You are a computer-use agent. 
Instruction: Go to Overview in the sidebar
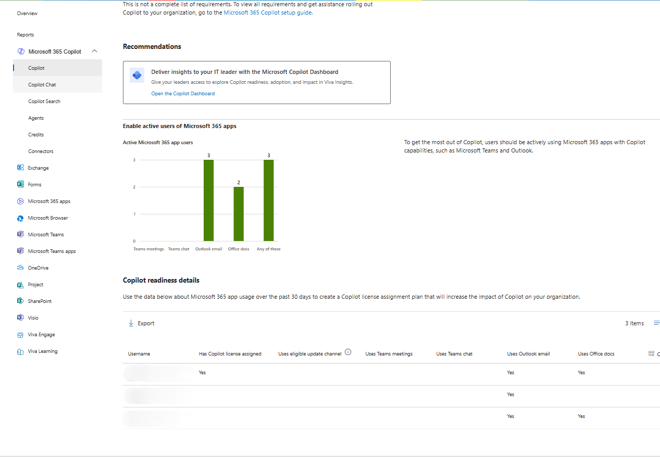click(x=27, y=13)
